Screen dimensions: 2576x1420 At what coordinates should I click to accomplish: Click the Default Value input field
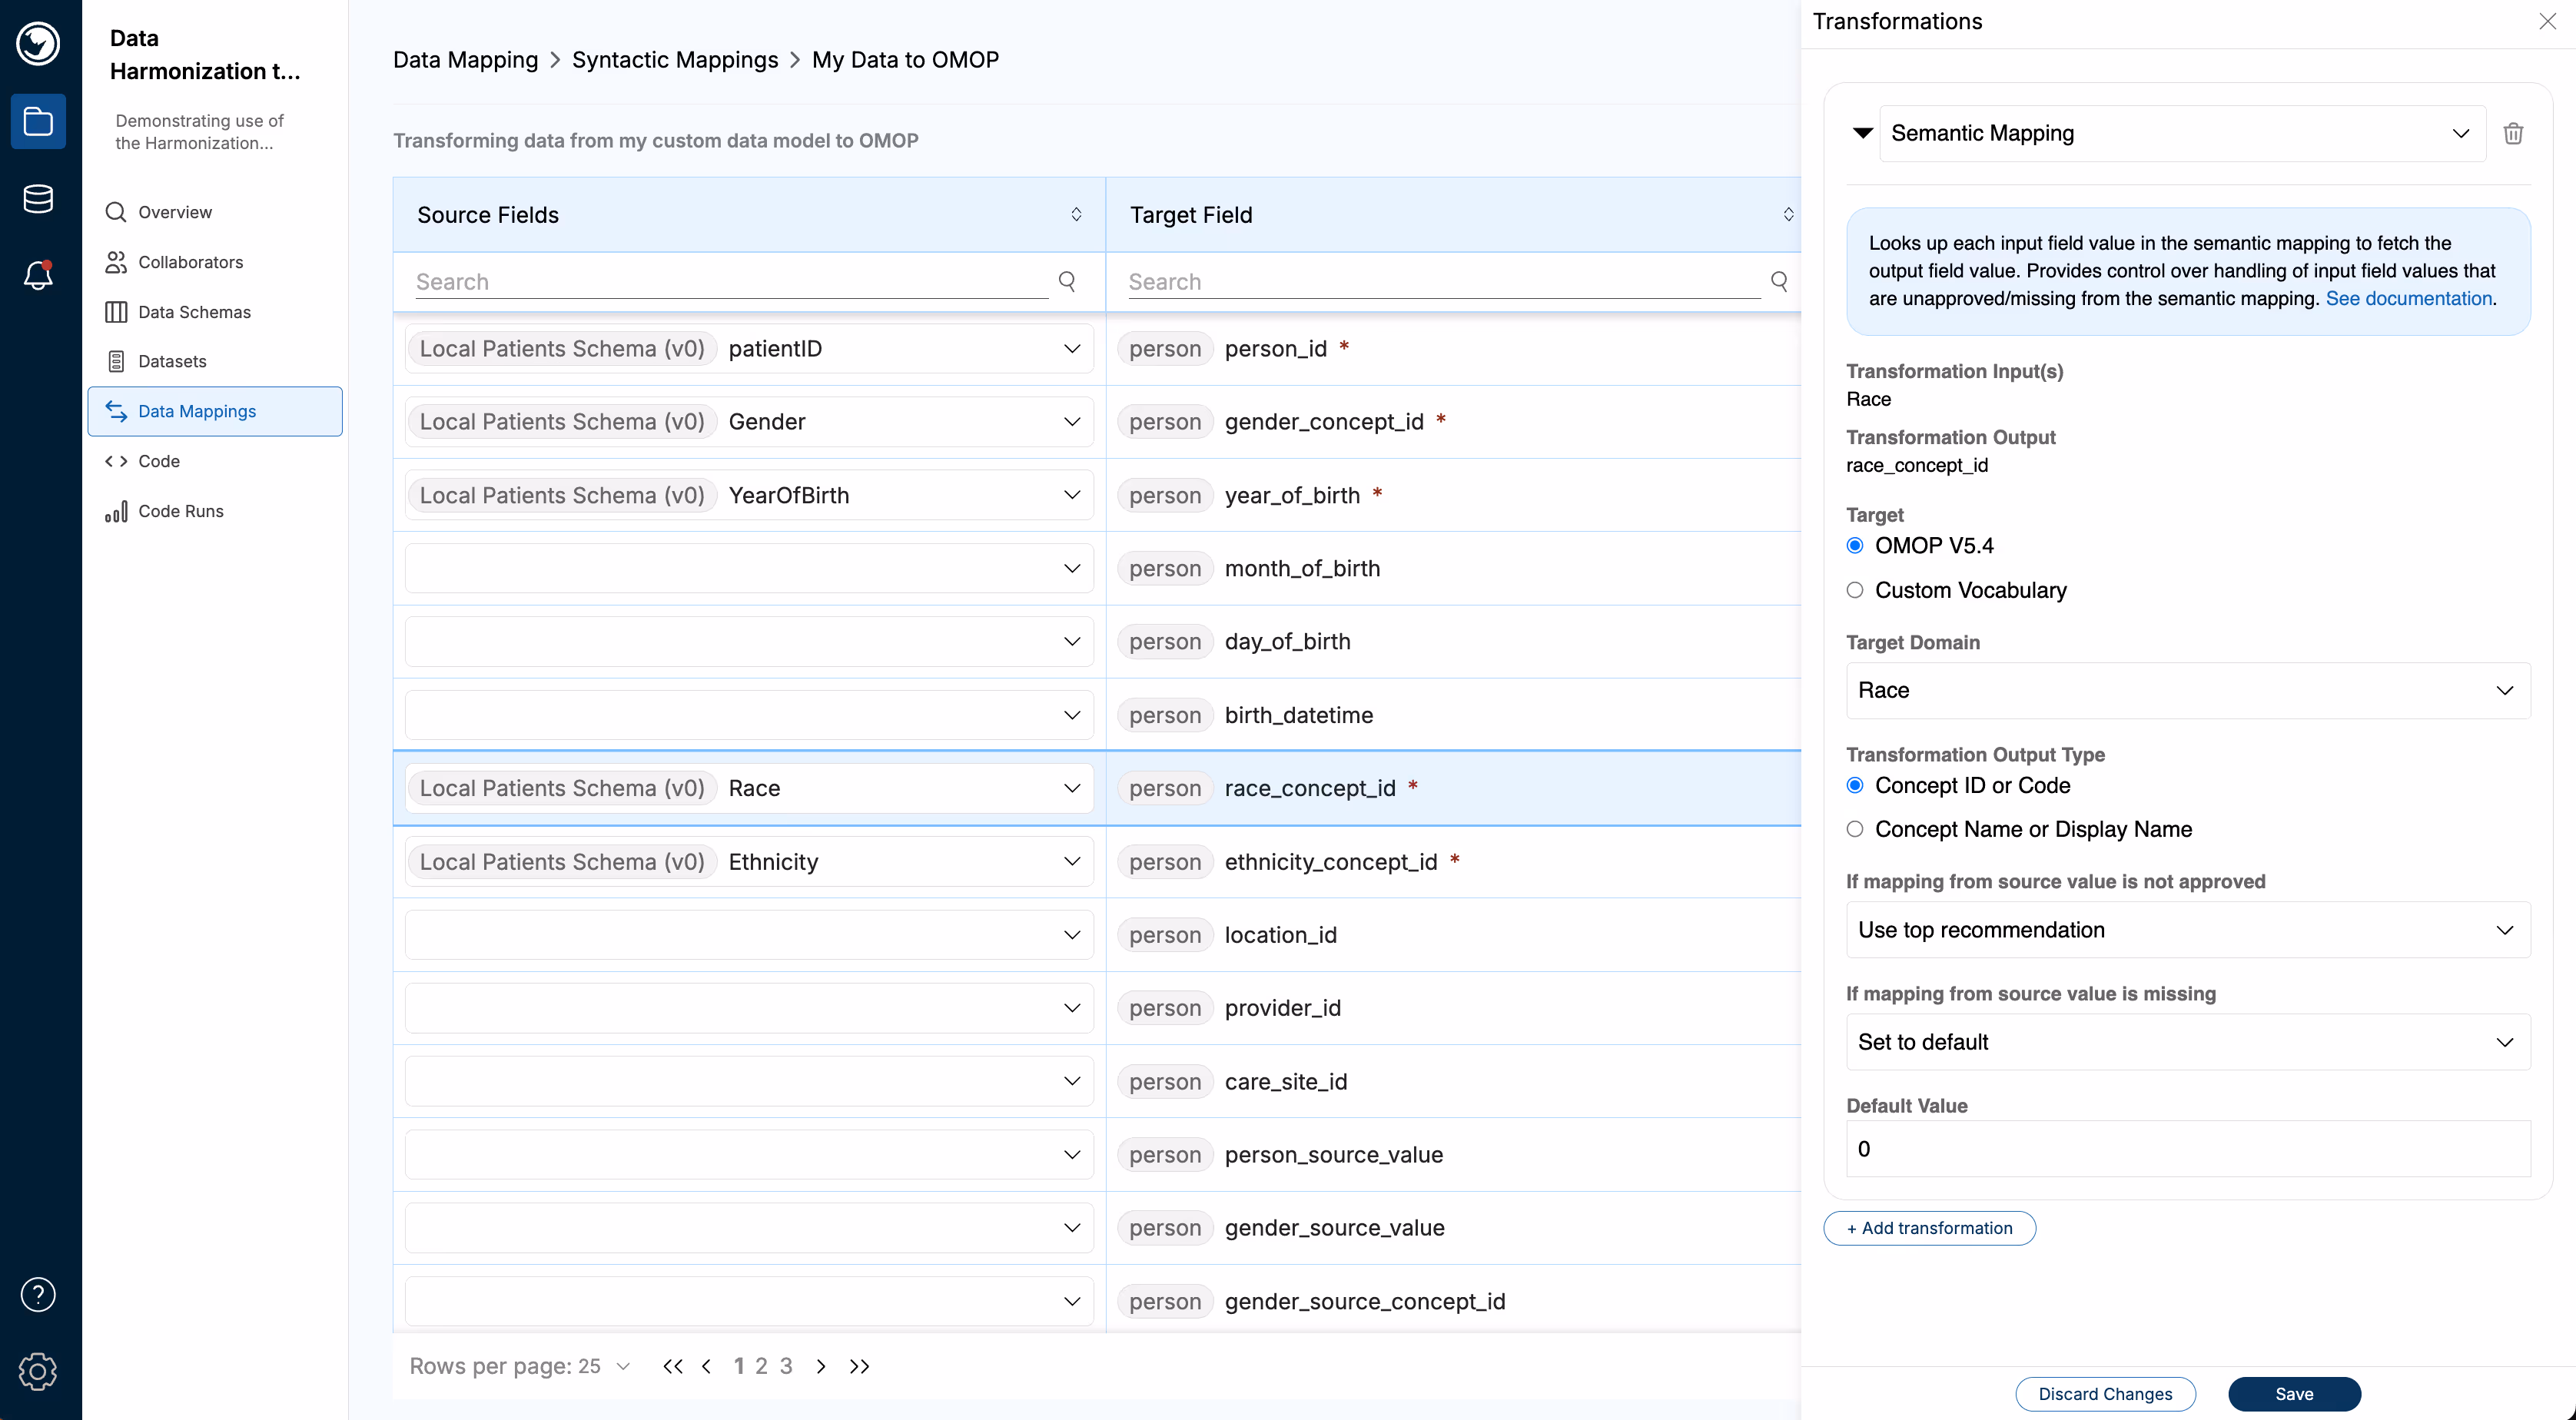tap(2188, 1149)
